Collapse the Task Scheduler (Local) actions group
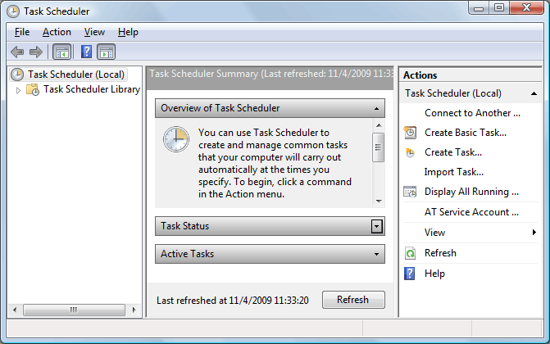The image size is (550, 344). pos(534,93)
